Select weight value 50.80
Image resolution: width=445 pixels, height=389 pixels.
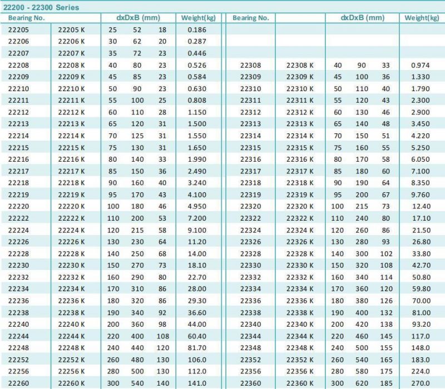(x=422, y=277)
